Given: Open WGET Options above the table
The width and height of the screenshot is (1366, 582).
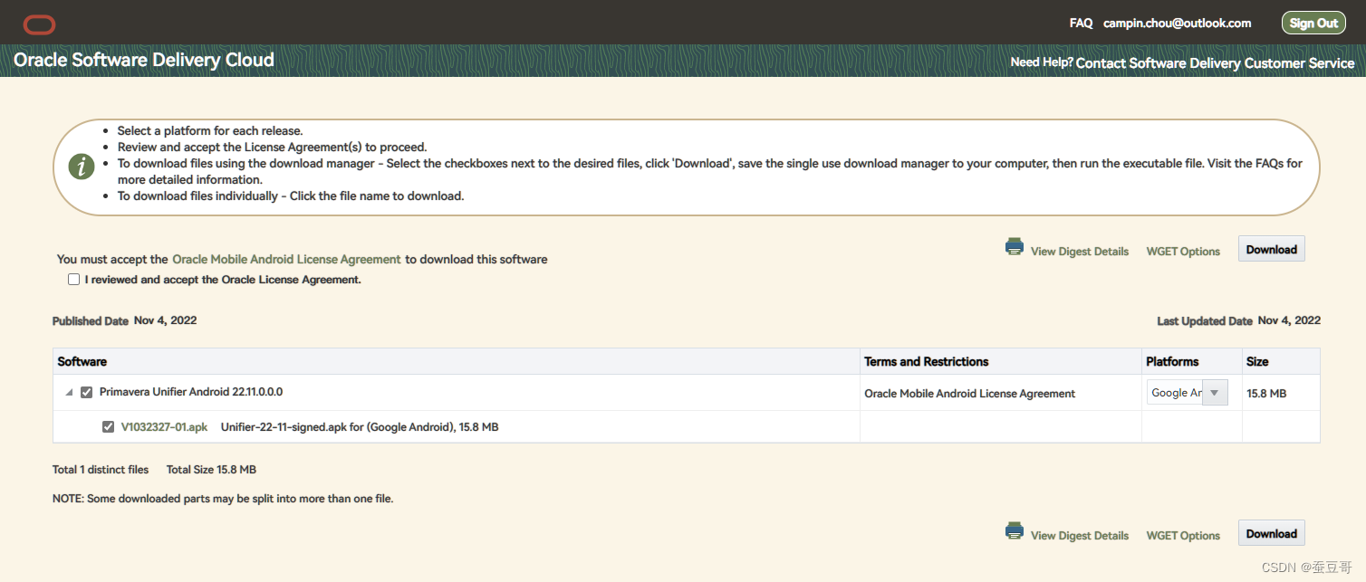Looking at the screenshot, I should 1182,251.
